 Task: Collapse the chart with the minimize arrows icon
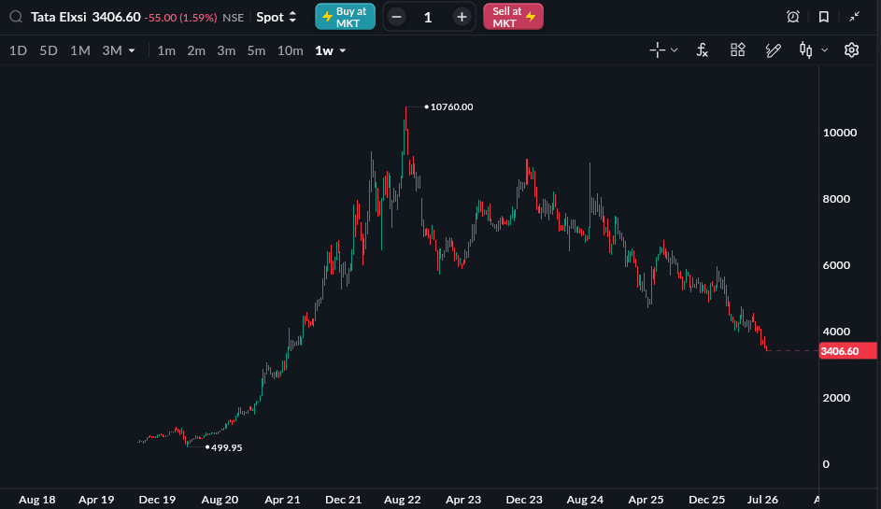coord(854,17)
